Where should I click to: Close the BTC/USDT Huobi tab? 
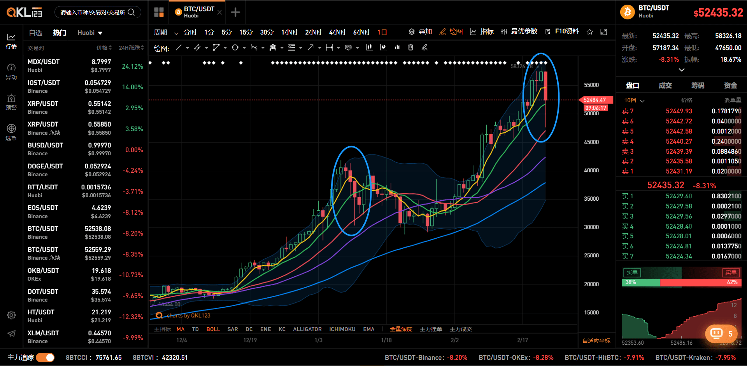[x=219, y=12]
